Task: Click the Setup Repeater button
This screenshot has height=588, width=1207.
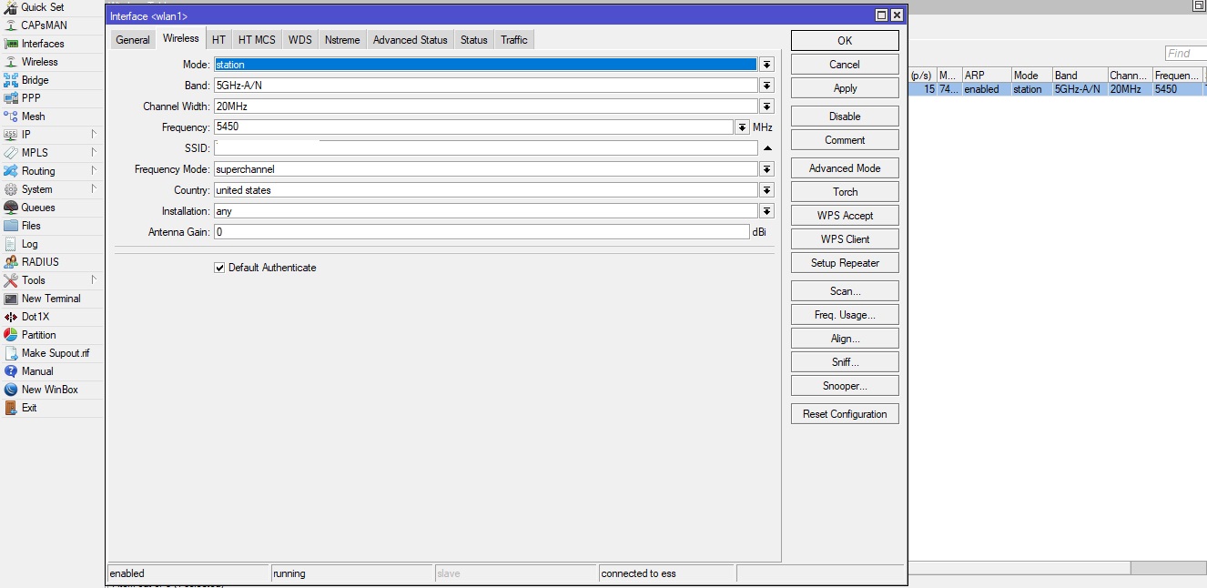Action: pyautogui.click(x=844, y=262)
